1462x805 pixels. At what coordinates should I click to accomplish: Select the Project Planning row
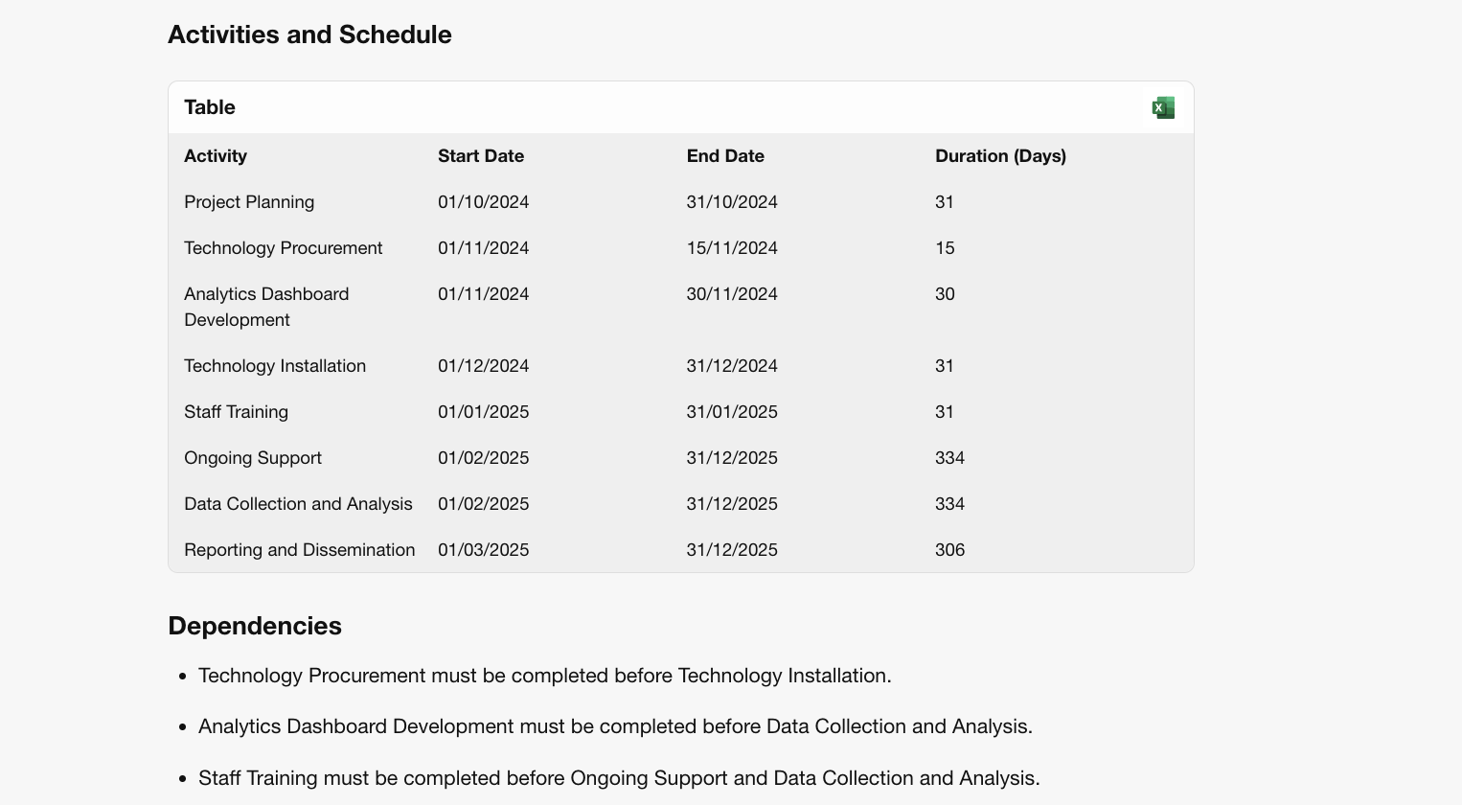coord(248,202)
